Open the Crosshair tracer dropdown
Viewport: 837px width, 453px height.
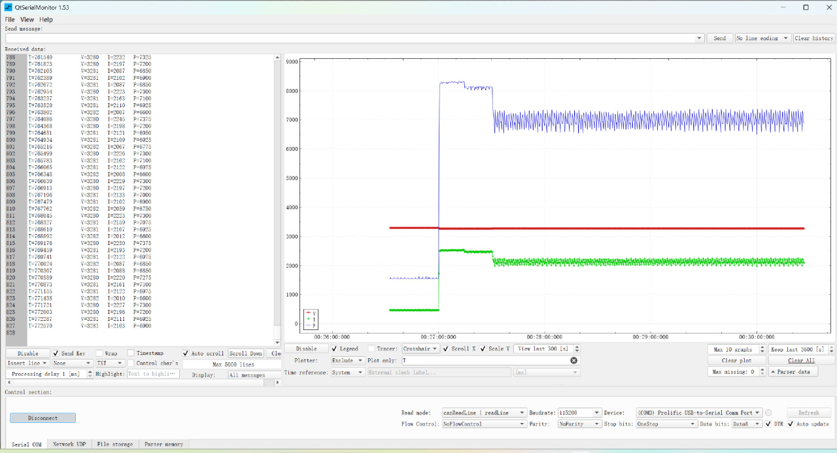click(421, 348)
